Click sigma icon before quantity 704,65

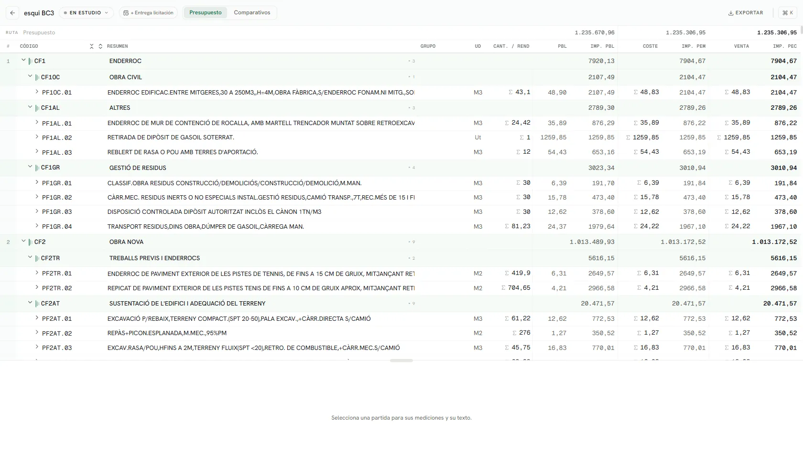click(x=503, y=288)
